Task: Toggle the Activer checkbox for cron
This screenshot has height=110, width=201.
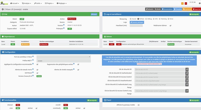Action: (36, 108)
